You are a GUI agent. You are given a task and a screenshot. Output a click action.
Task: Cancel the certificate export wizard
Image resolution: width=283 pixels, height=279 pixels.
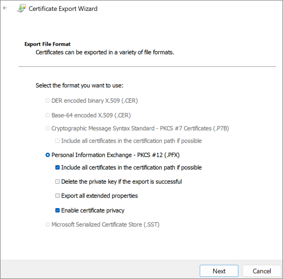(262, 271)
